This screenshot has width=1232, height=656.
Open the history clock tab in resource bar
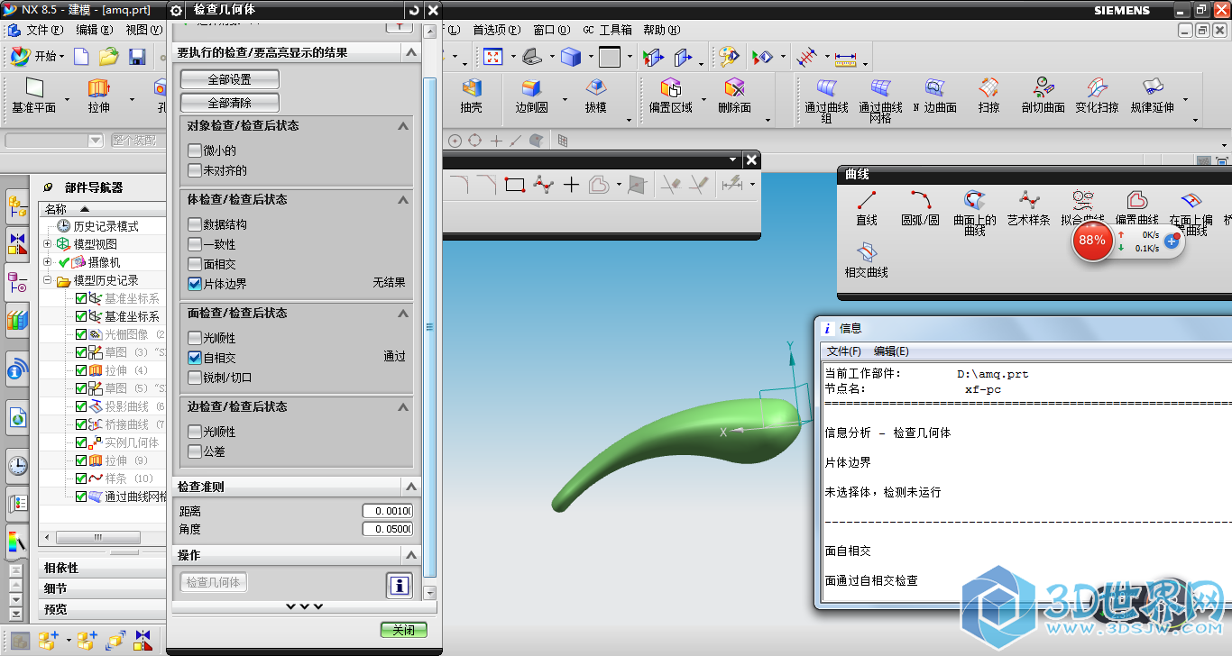click(18, 466)
